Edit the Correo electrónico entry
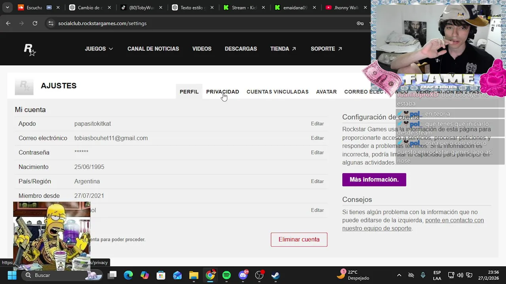Viewport: 506px width, 284px height. coord(317,138)
